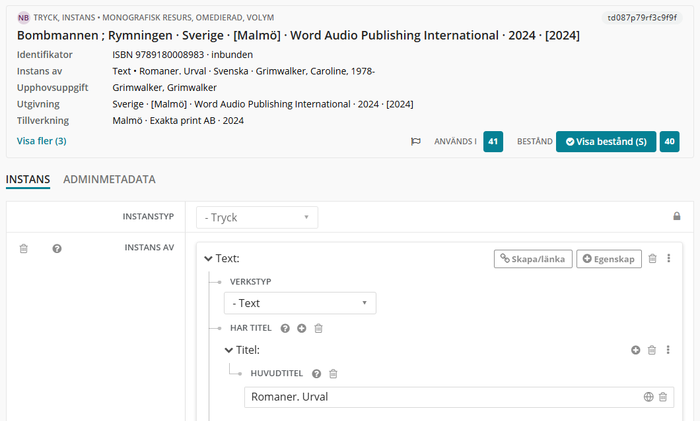The image size is (700, 421).
Task: Click the Skapa/länka button
Action: [x=533, y=259]
